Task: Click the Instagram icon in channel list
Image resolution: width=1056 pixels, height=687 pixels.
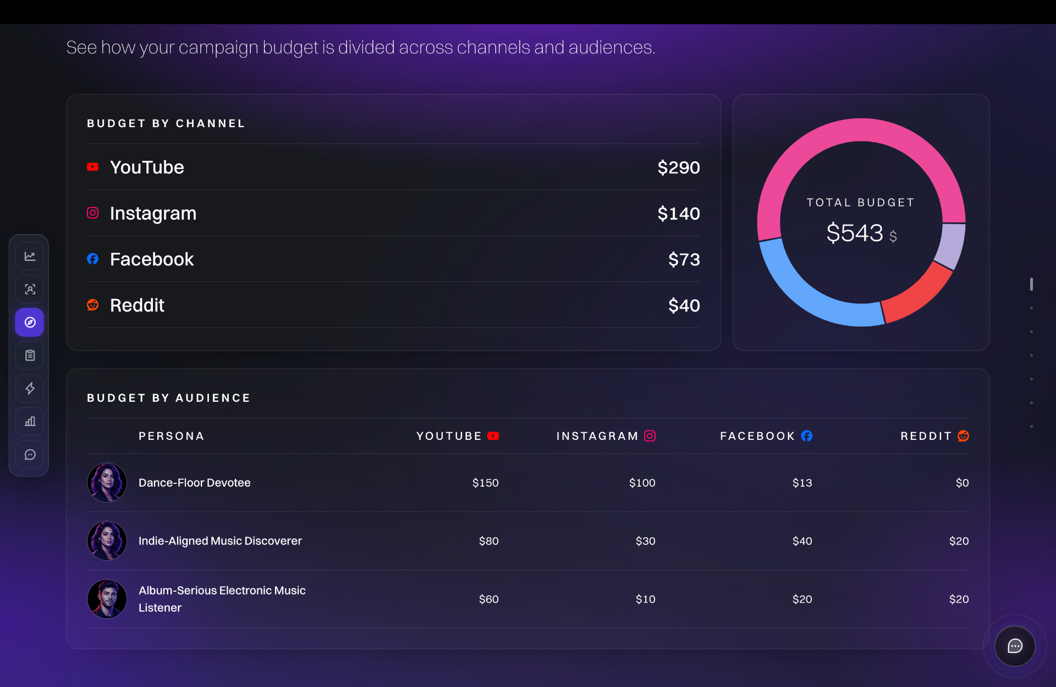Action: click(x=93, y=213)
